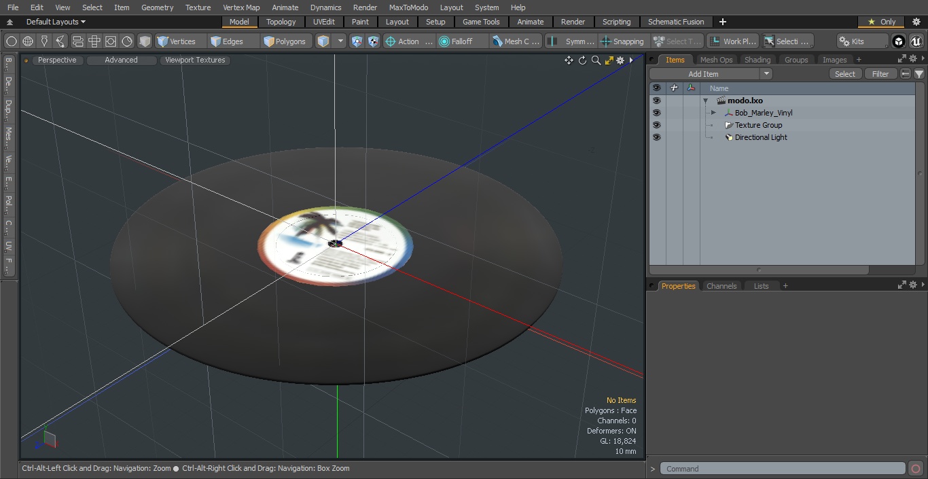Open the Work Plane menu
This screenshot has width=928, height=479.
pos(732,41)
